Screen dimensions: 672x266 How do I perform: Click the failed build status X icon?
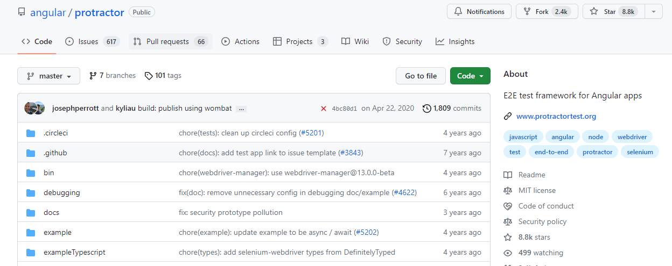[324, 109]
